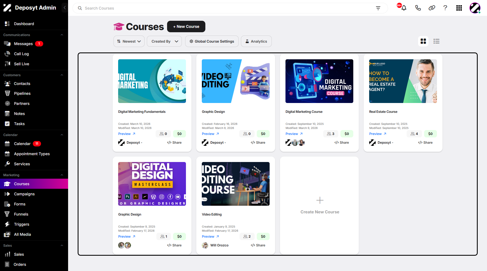Collapse the Communications sidebar section
The height and width of the screenshot is (271, 487).
pos(62,35)
